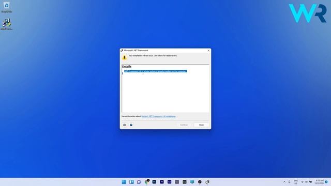Open the gray app icon after After Effects
Image resolution: width=331 pixels, height=186 pixels.
[x=177, y=182]
